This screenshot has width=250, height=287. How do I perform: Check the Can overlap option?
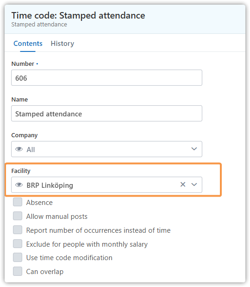(x=18, y=271)
